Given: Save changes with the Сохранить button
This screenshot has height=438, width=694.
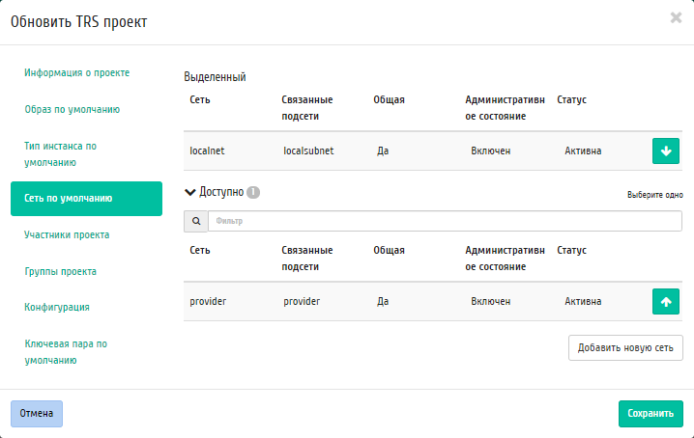Looking at the screenshot, I should pyautogui.click(x=650, y=414).
